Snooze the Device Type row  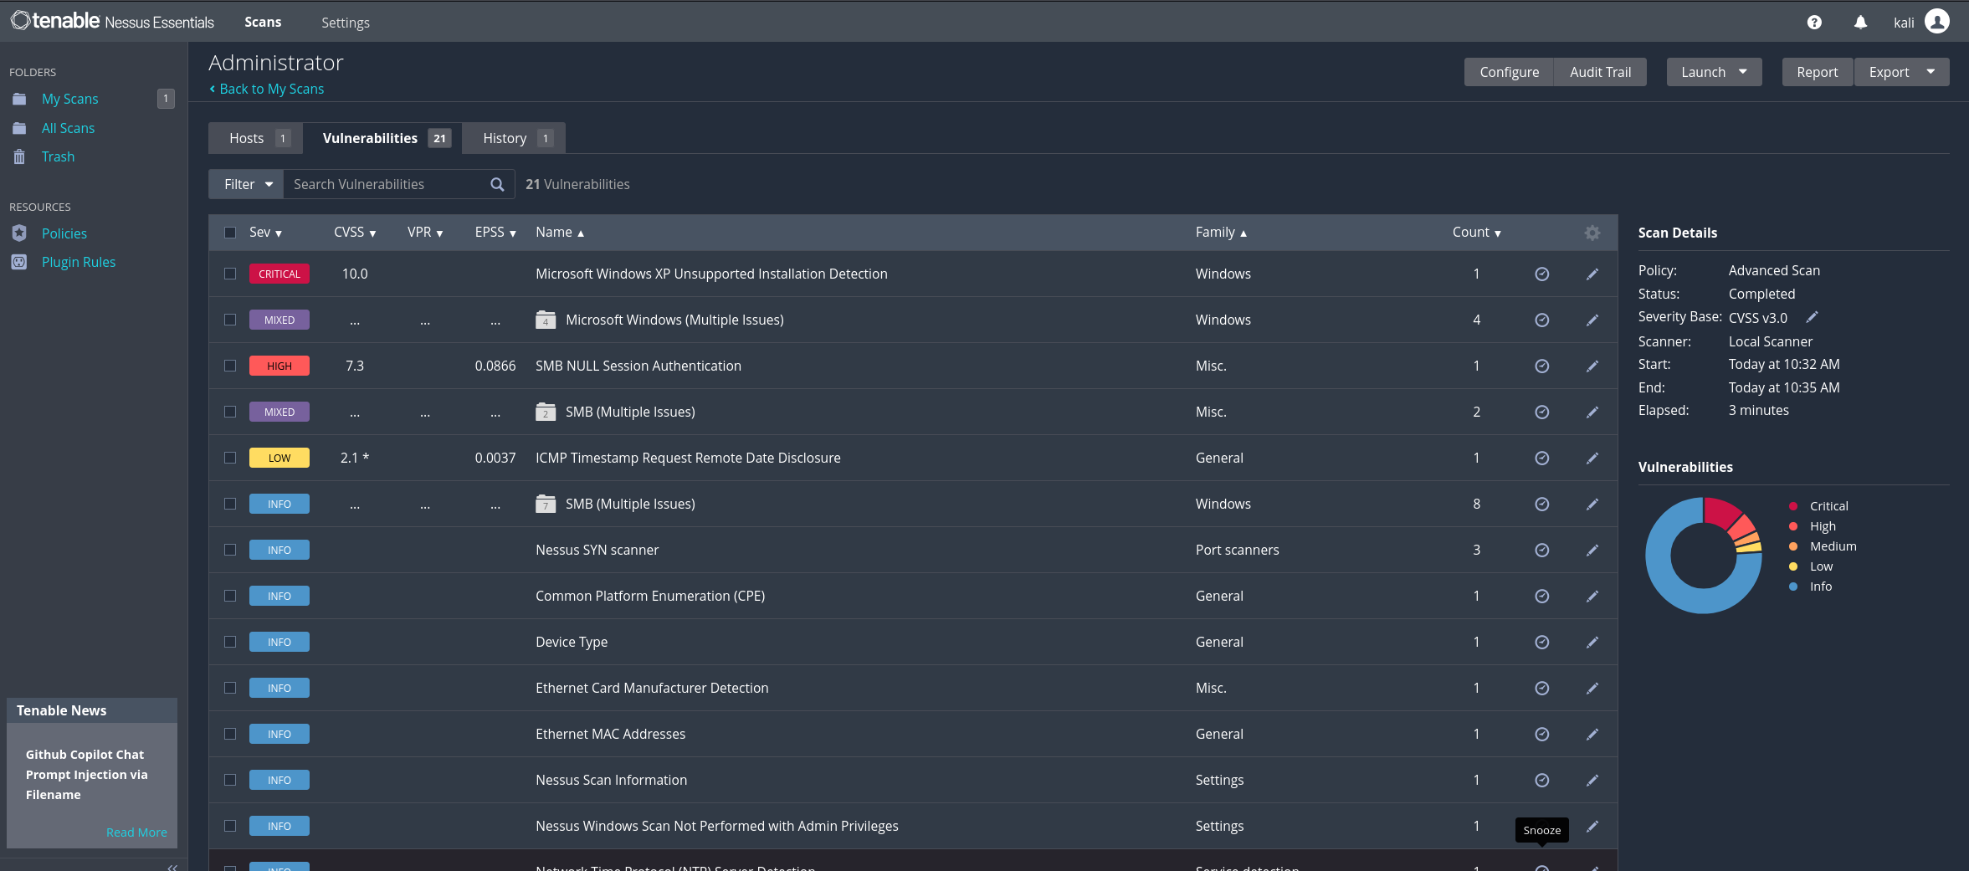pos(1541,643)
